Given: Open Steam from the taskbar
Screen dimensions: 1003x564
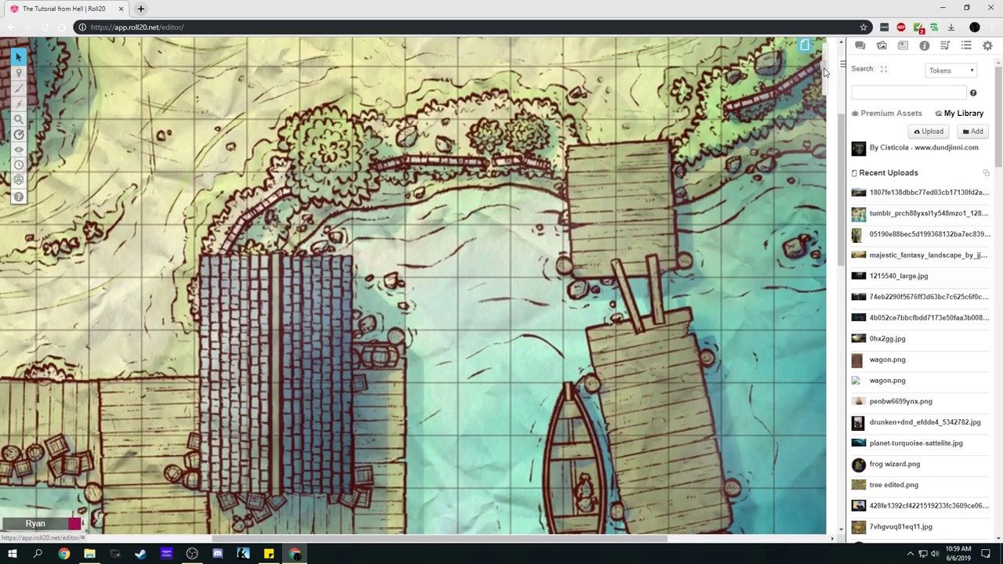Looking at the screenshot, I should click(x=140, y=554).
